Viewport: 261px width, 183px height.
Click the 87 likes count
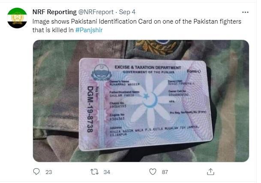pyautogui.click(x=165, y=172)
